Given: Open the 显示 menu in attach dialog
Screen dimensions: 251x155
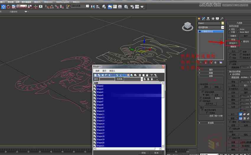Looking at the screenshot, I should pos(104,71).
